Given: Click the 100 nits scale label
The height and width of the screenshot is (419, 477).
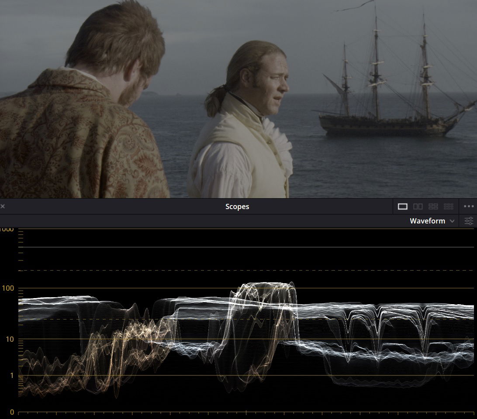Looking at the screenshot, I should [8, 288].
